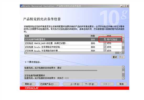Click the checks table scroll-down arrow
The width and height of the screenshot is (144, 100).
pyautogui.click(x=123, y=50)
